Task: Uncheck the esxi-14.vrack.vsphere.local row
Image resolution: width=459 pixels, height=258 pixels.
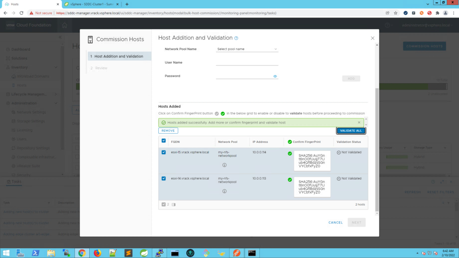Action: pos(164,178)
